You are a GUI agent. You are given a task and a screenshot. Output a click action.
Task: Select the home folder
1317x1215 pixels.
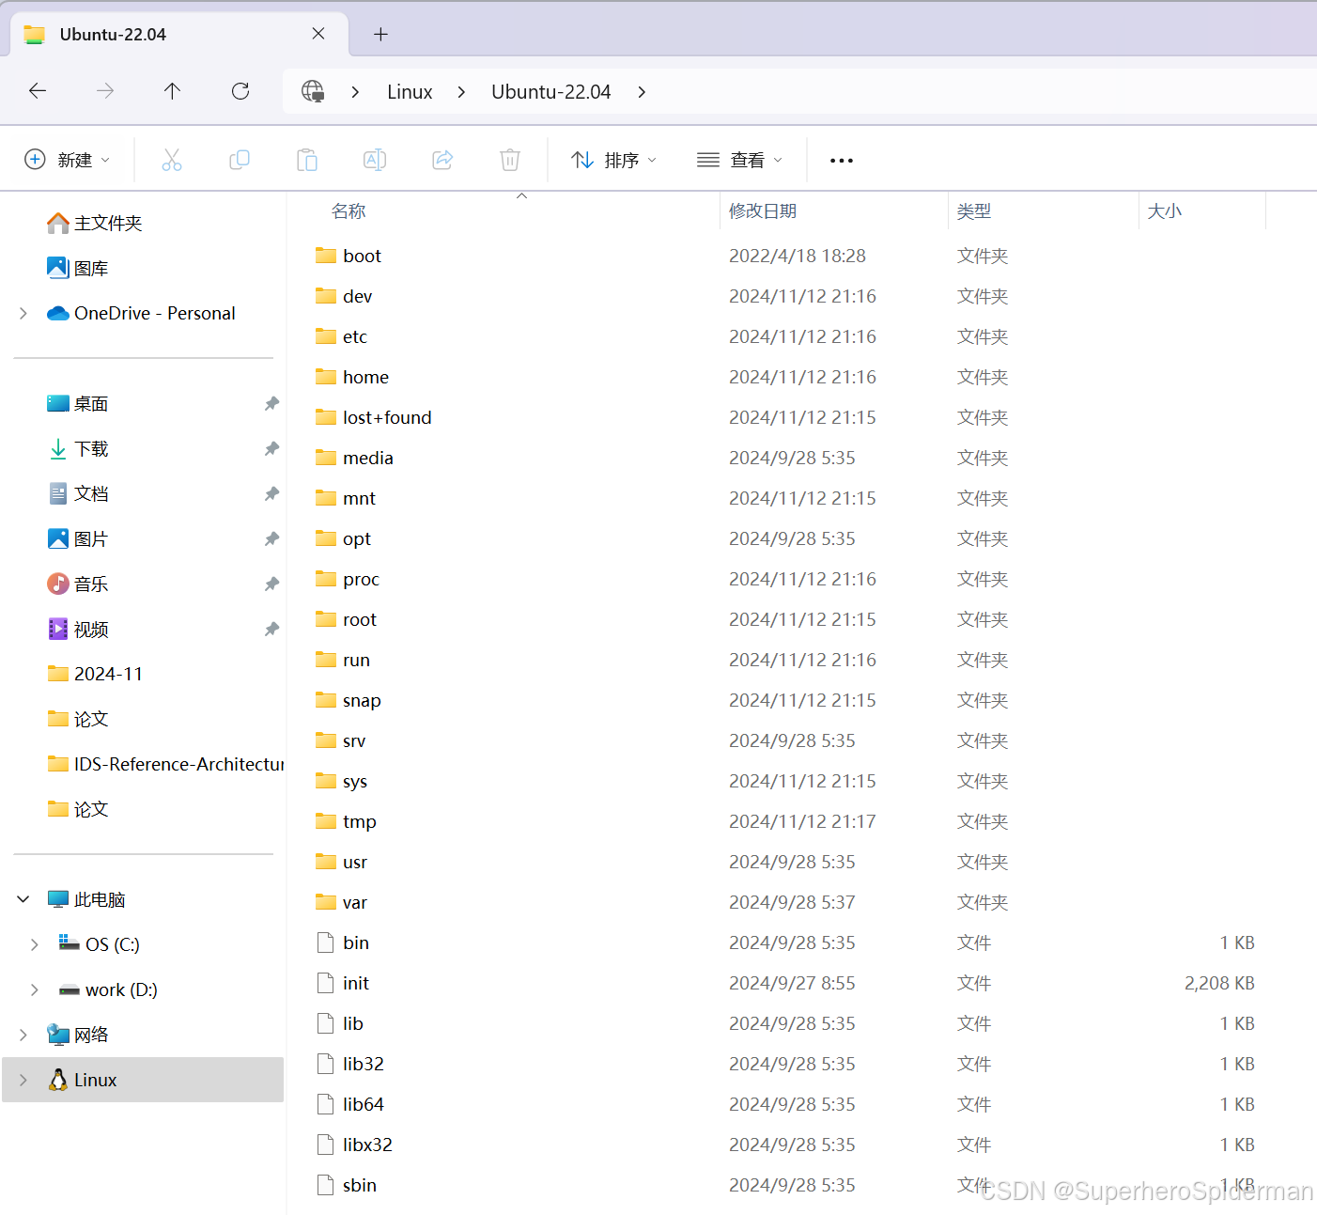tap(365, 377)
